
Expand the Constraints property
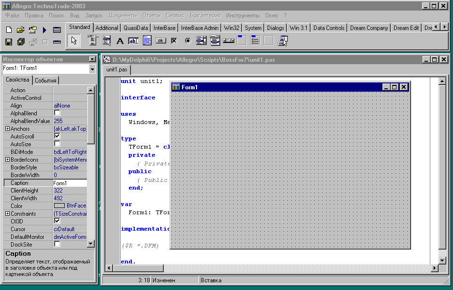coord(8,214)
